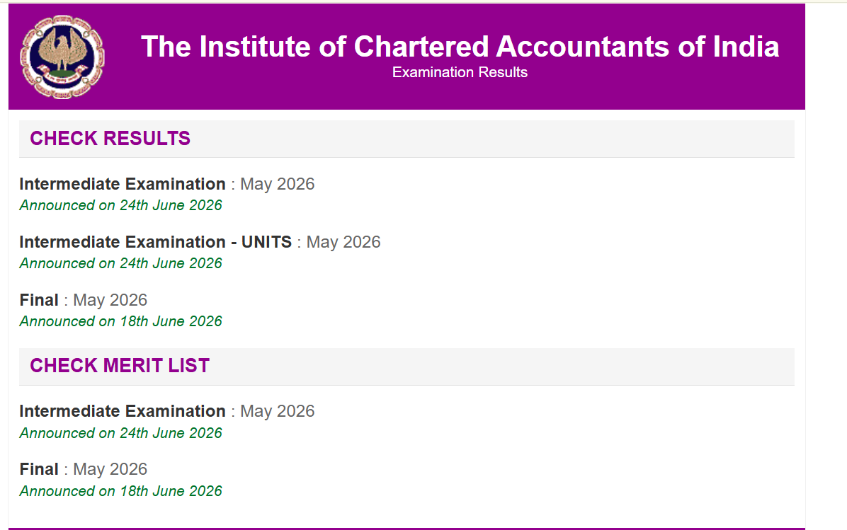Open the Final results link under Check Results

(39, 300)
